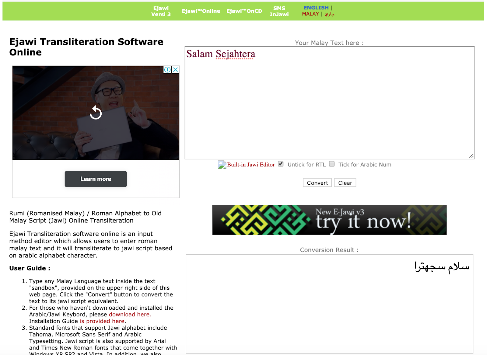Open Built-in Jawi Editor link
The height and width of the screenshot is (355, 487).
[x=251, y=165]
